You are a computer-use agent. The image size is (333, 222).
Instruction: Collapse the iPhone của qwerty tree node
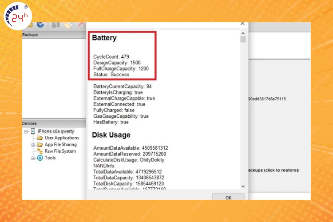point(27,131)
